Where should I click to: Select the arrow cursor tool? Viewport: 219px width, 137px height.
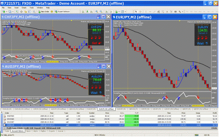coord(136,12)
